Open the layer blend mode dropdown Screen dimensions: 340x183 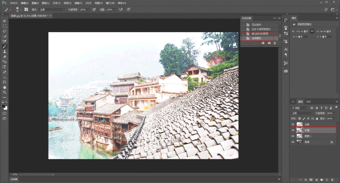coord(302,113)
